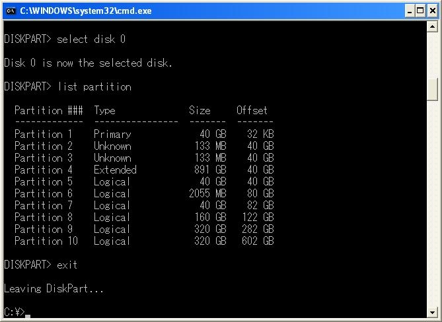Click the 'Offset' column header
The image size is (442, 322).
(252, 110)
